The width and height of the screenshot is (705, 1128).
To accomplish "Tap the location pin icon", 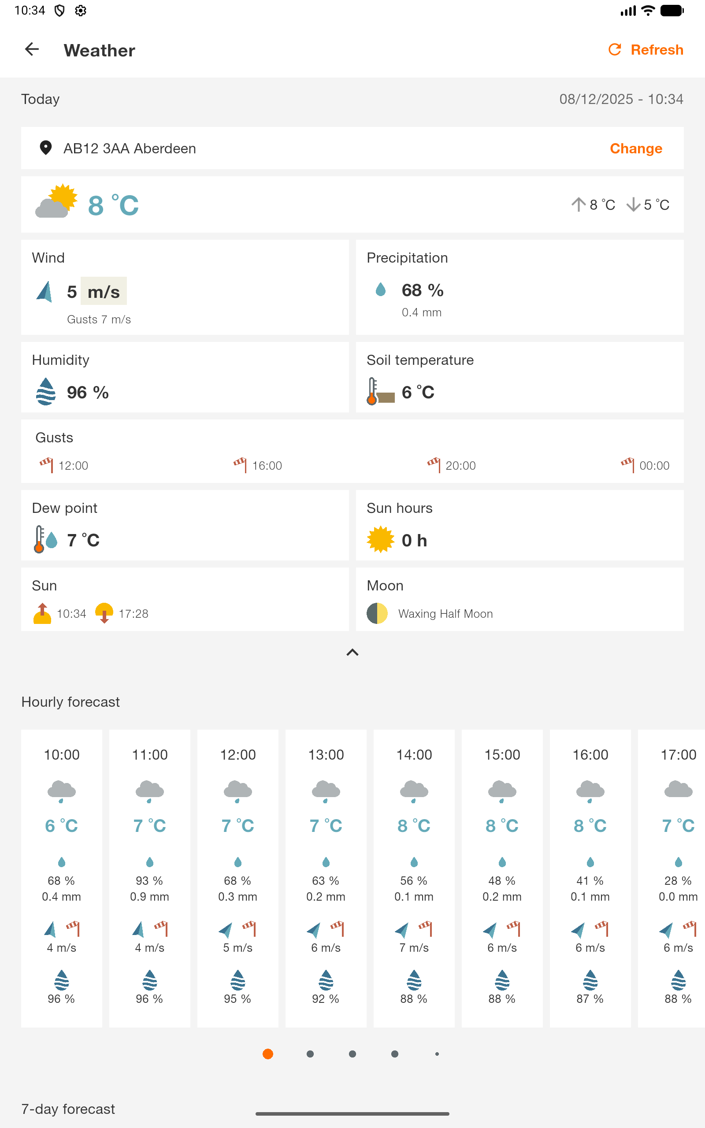I will click(x=45, y=148).
